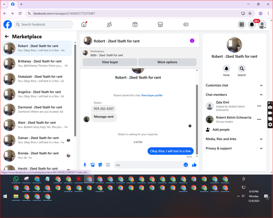The width and height of the screenshot is (273, 218).
Task: Open the notifications bell in the Facebook header
Action: 252,25
